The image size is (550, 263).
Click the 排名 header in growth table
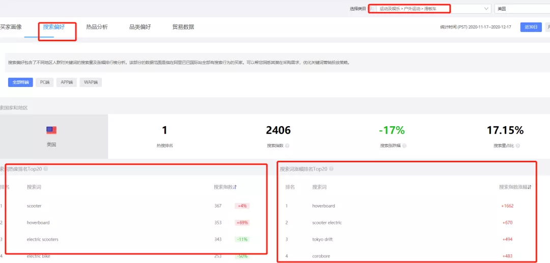tap(290, 187)
